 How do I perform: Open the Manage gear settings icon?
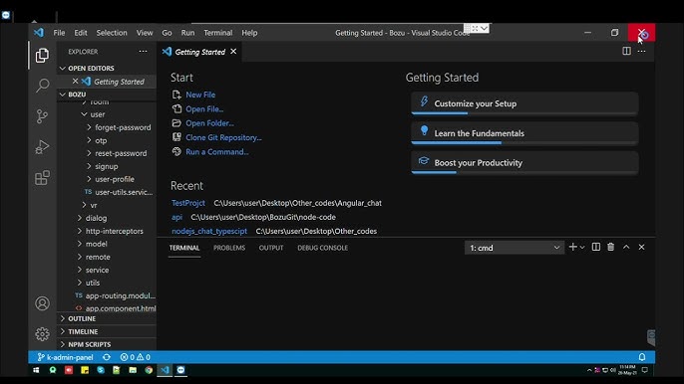pyautogui.click(x=42, y=334)
